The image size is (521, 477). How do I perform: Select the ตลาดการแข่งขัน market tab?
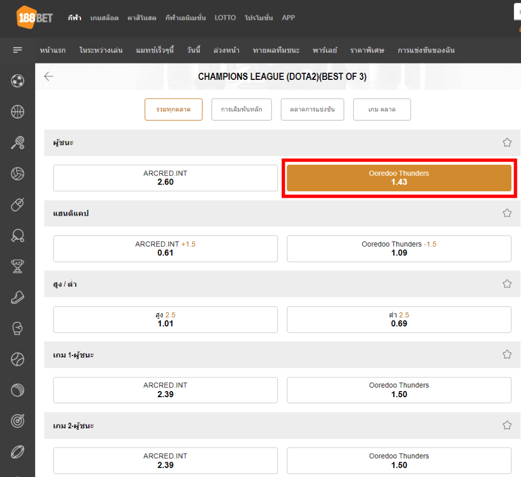[x=312, y=109]
